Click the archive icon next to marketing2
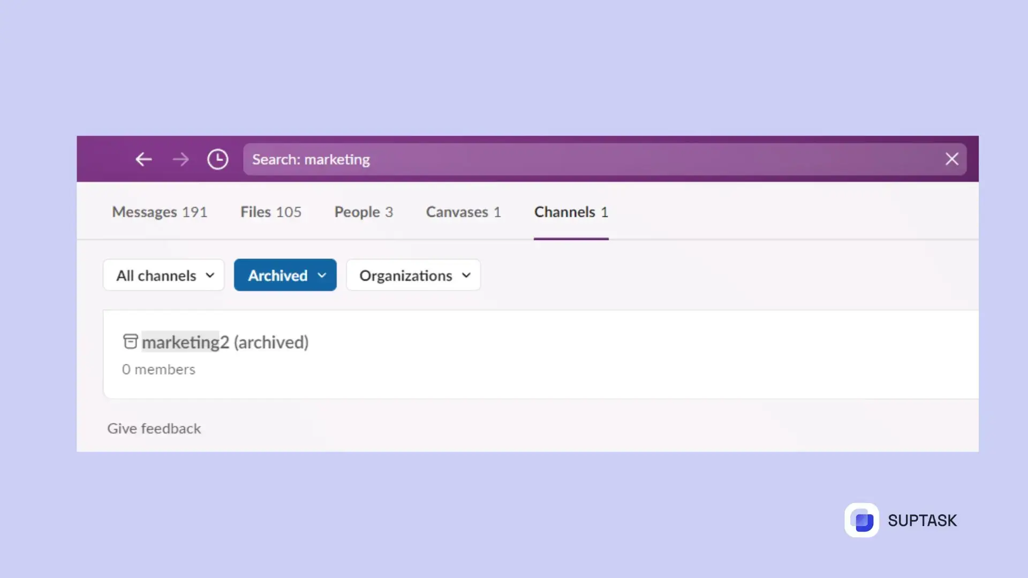Screen dimensions: 1028x578 (x=130, y=341)
